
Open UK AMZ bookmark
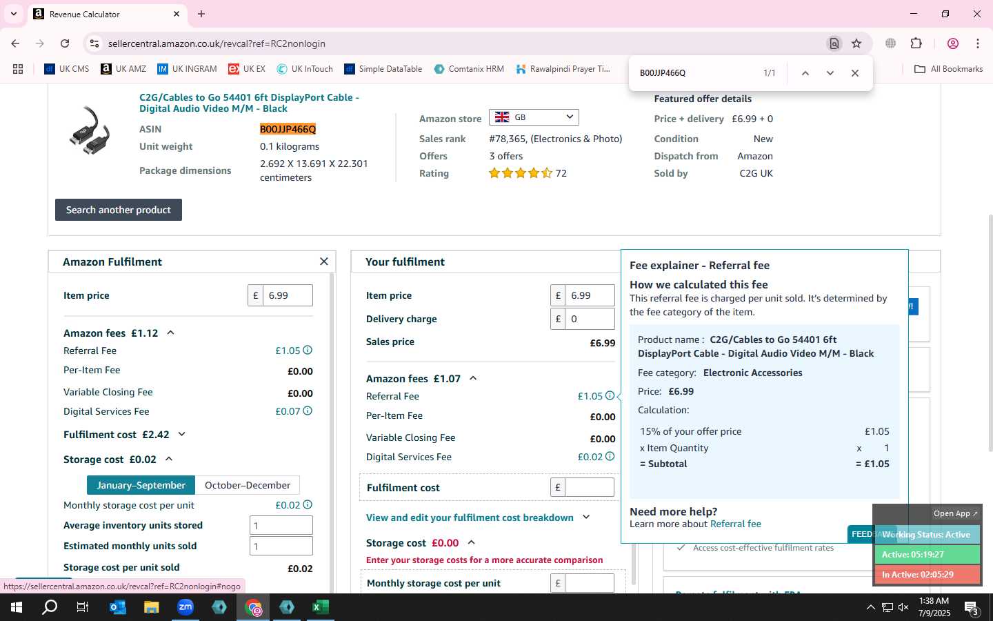tap(123, 69)
